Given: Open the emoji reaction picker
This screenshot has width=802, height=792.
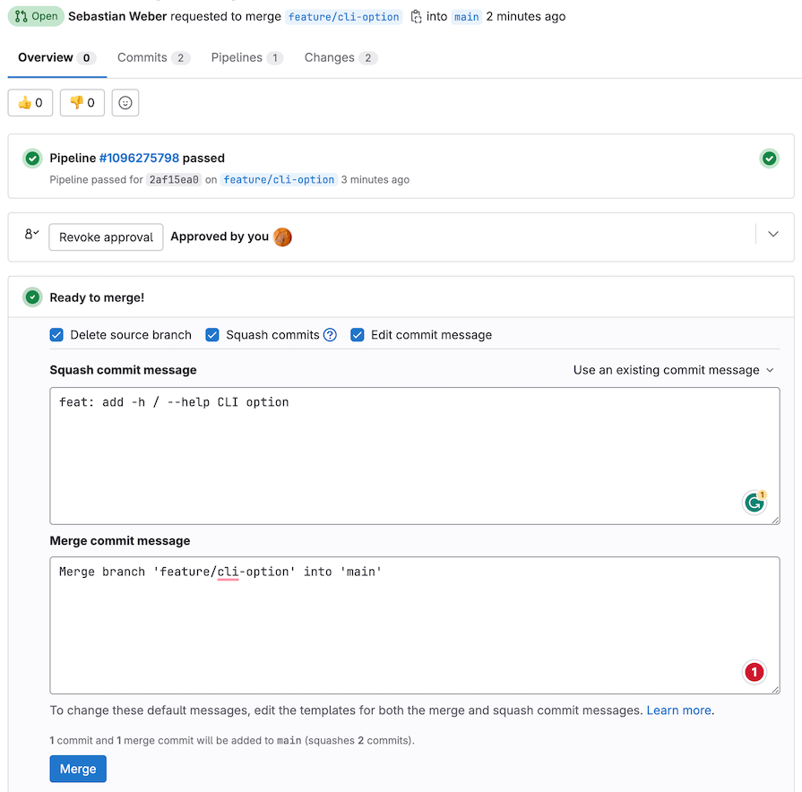Looking at the screenshot, I should (125, 102).
